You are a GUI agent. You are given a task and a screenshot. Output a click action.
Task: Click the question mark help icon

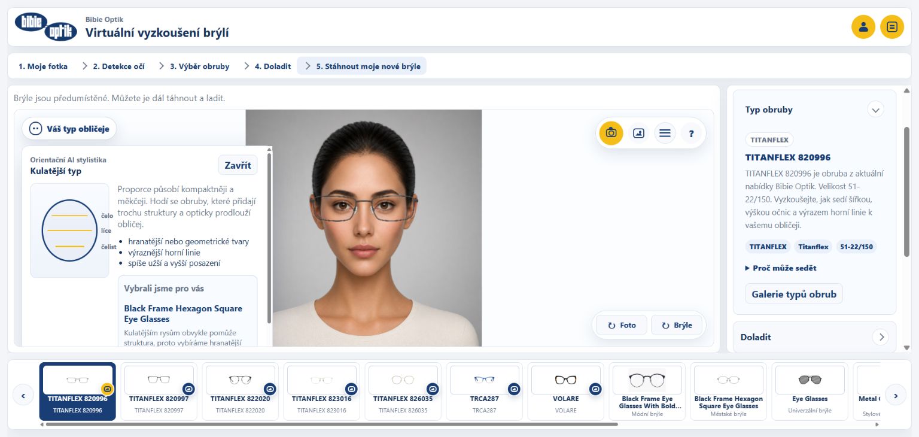coord(691,133)
